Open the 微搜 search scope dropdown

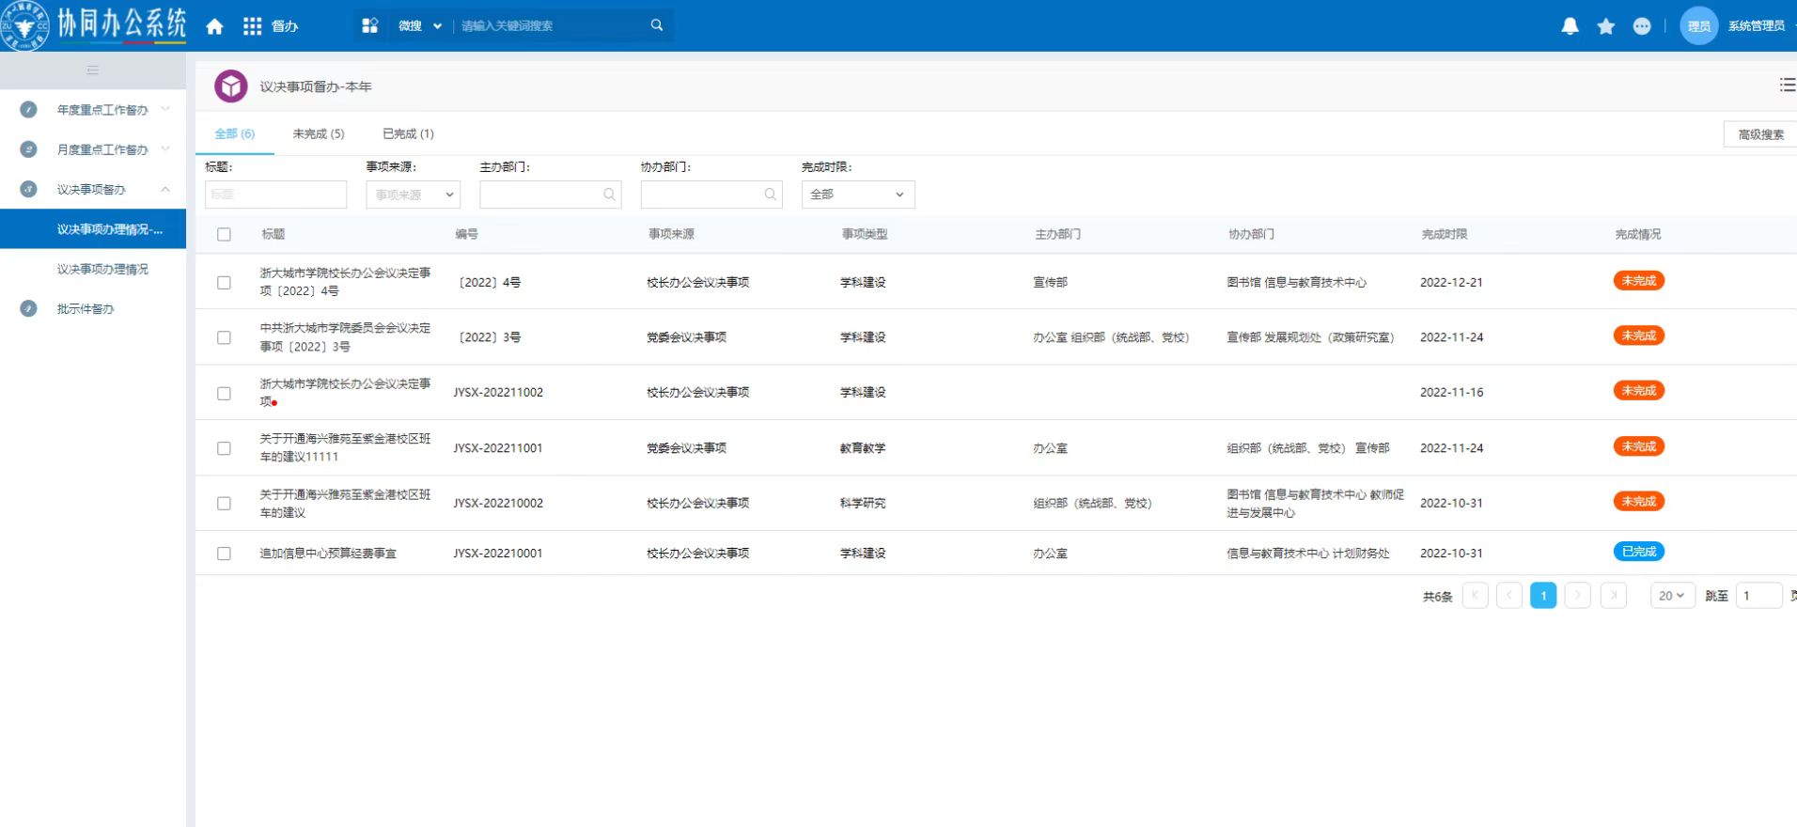pyautogui.click(x=419, y=26)
